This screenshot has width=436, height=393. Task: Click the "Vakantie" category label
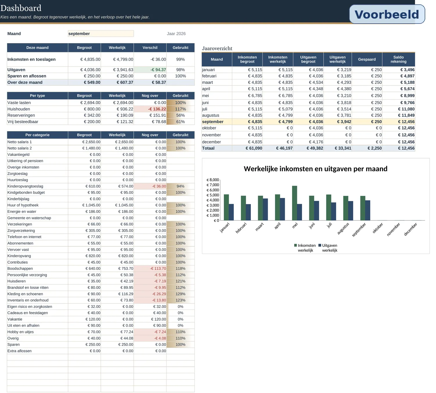coord(15,319)
